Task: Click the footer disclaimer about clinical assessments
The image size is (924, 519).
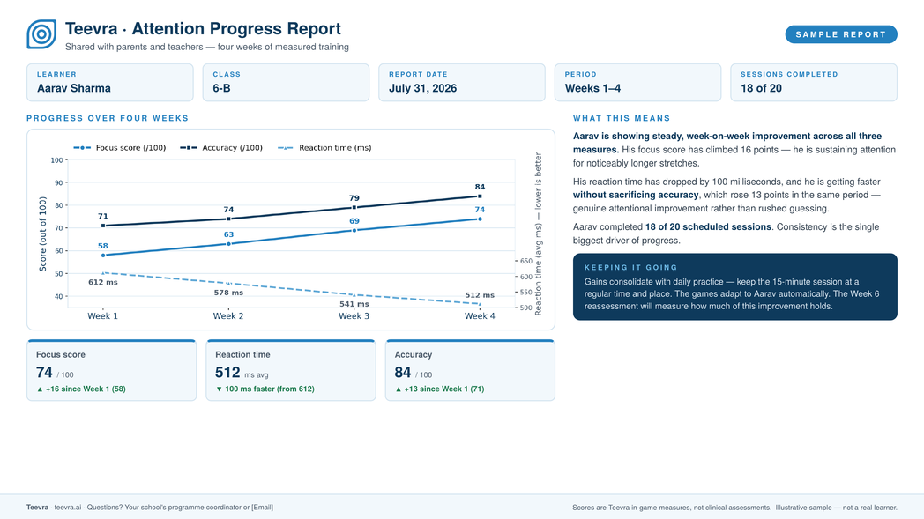Action: (x=672, y=508)
